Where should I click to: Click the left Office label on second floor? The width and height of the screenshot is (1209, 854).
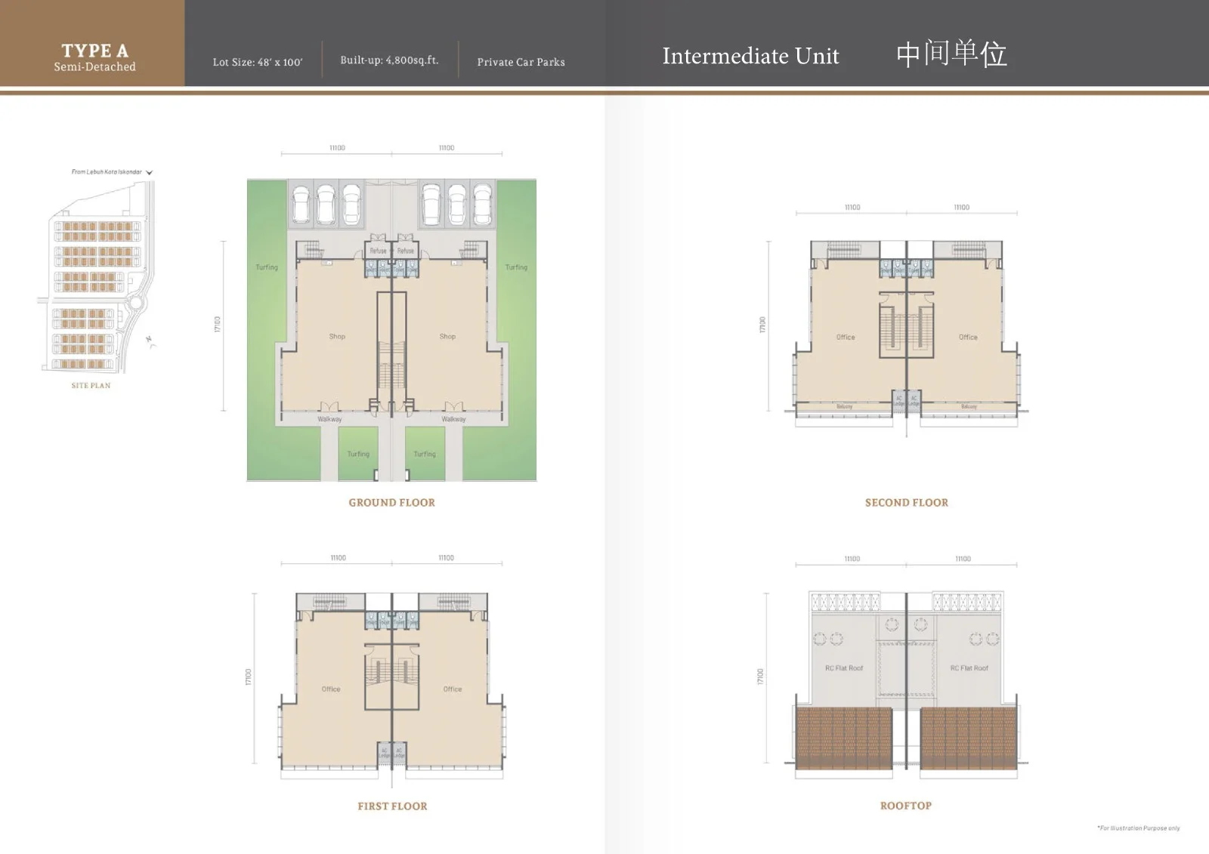[x=846, y=338]
